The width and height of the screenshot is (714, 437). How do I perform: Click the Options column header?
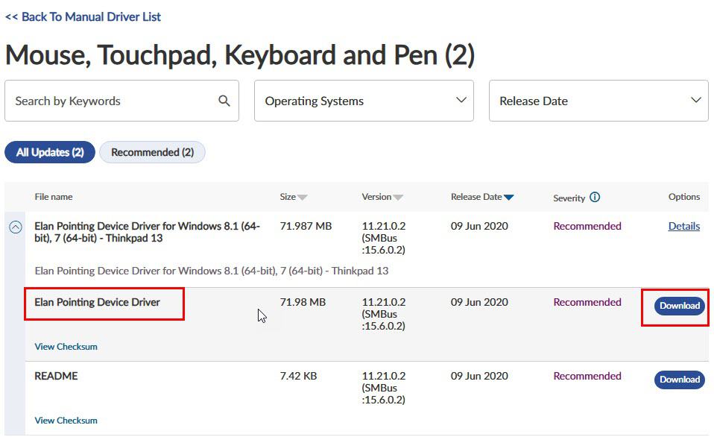pyautogui.click(x=684, y=197)
